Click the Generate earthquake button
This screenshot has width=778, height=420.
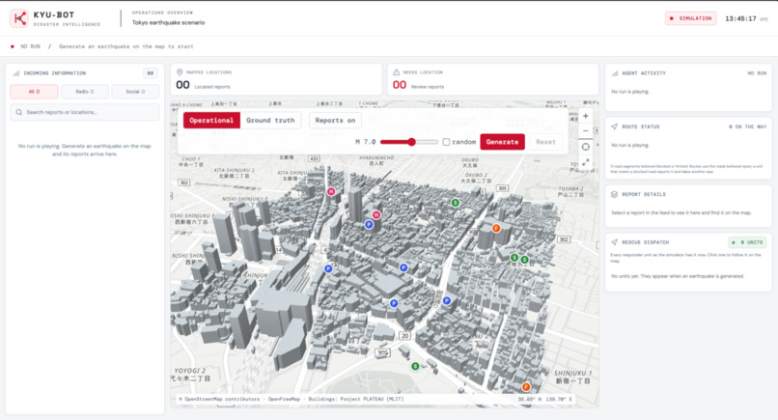click(502, 142)
